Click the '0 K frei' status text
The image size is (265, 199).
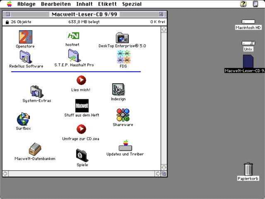[158, 22]
